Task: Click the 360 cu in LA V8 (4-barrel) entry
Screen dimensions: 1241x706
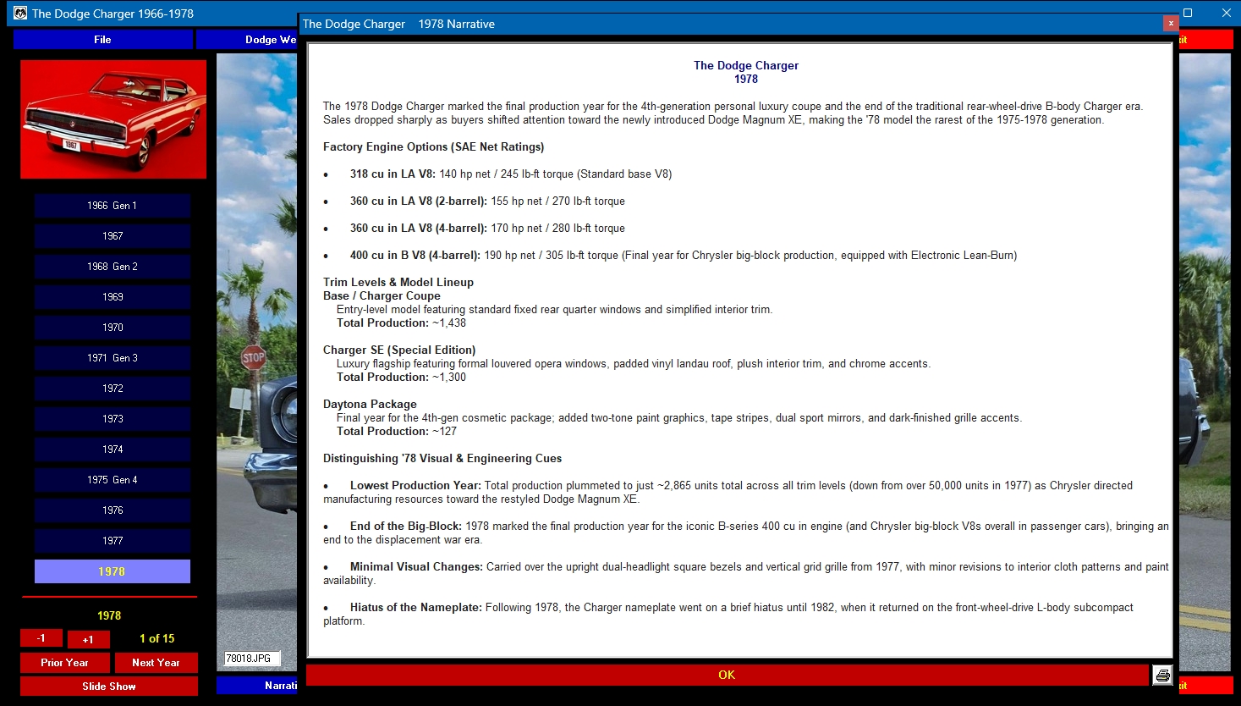Action: tap(487, 228)
